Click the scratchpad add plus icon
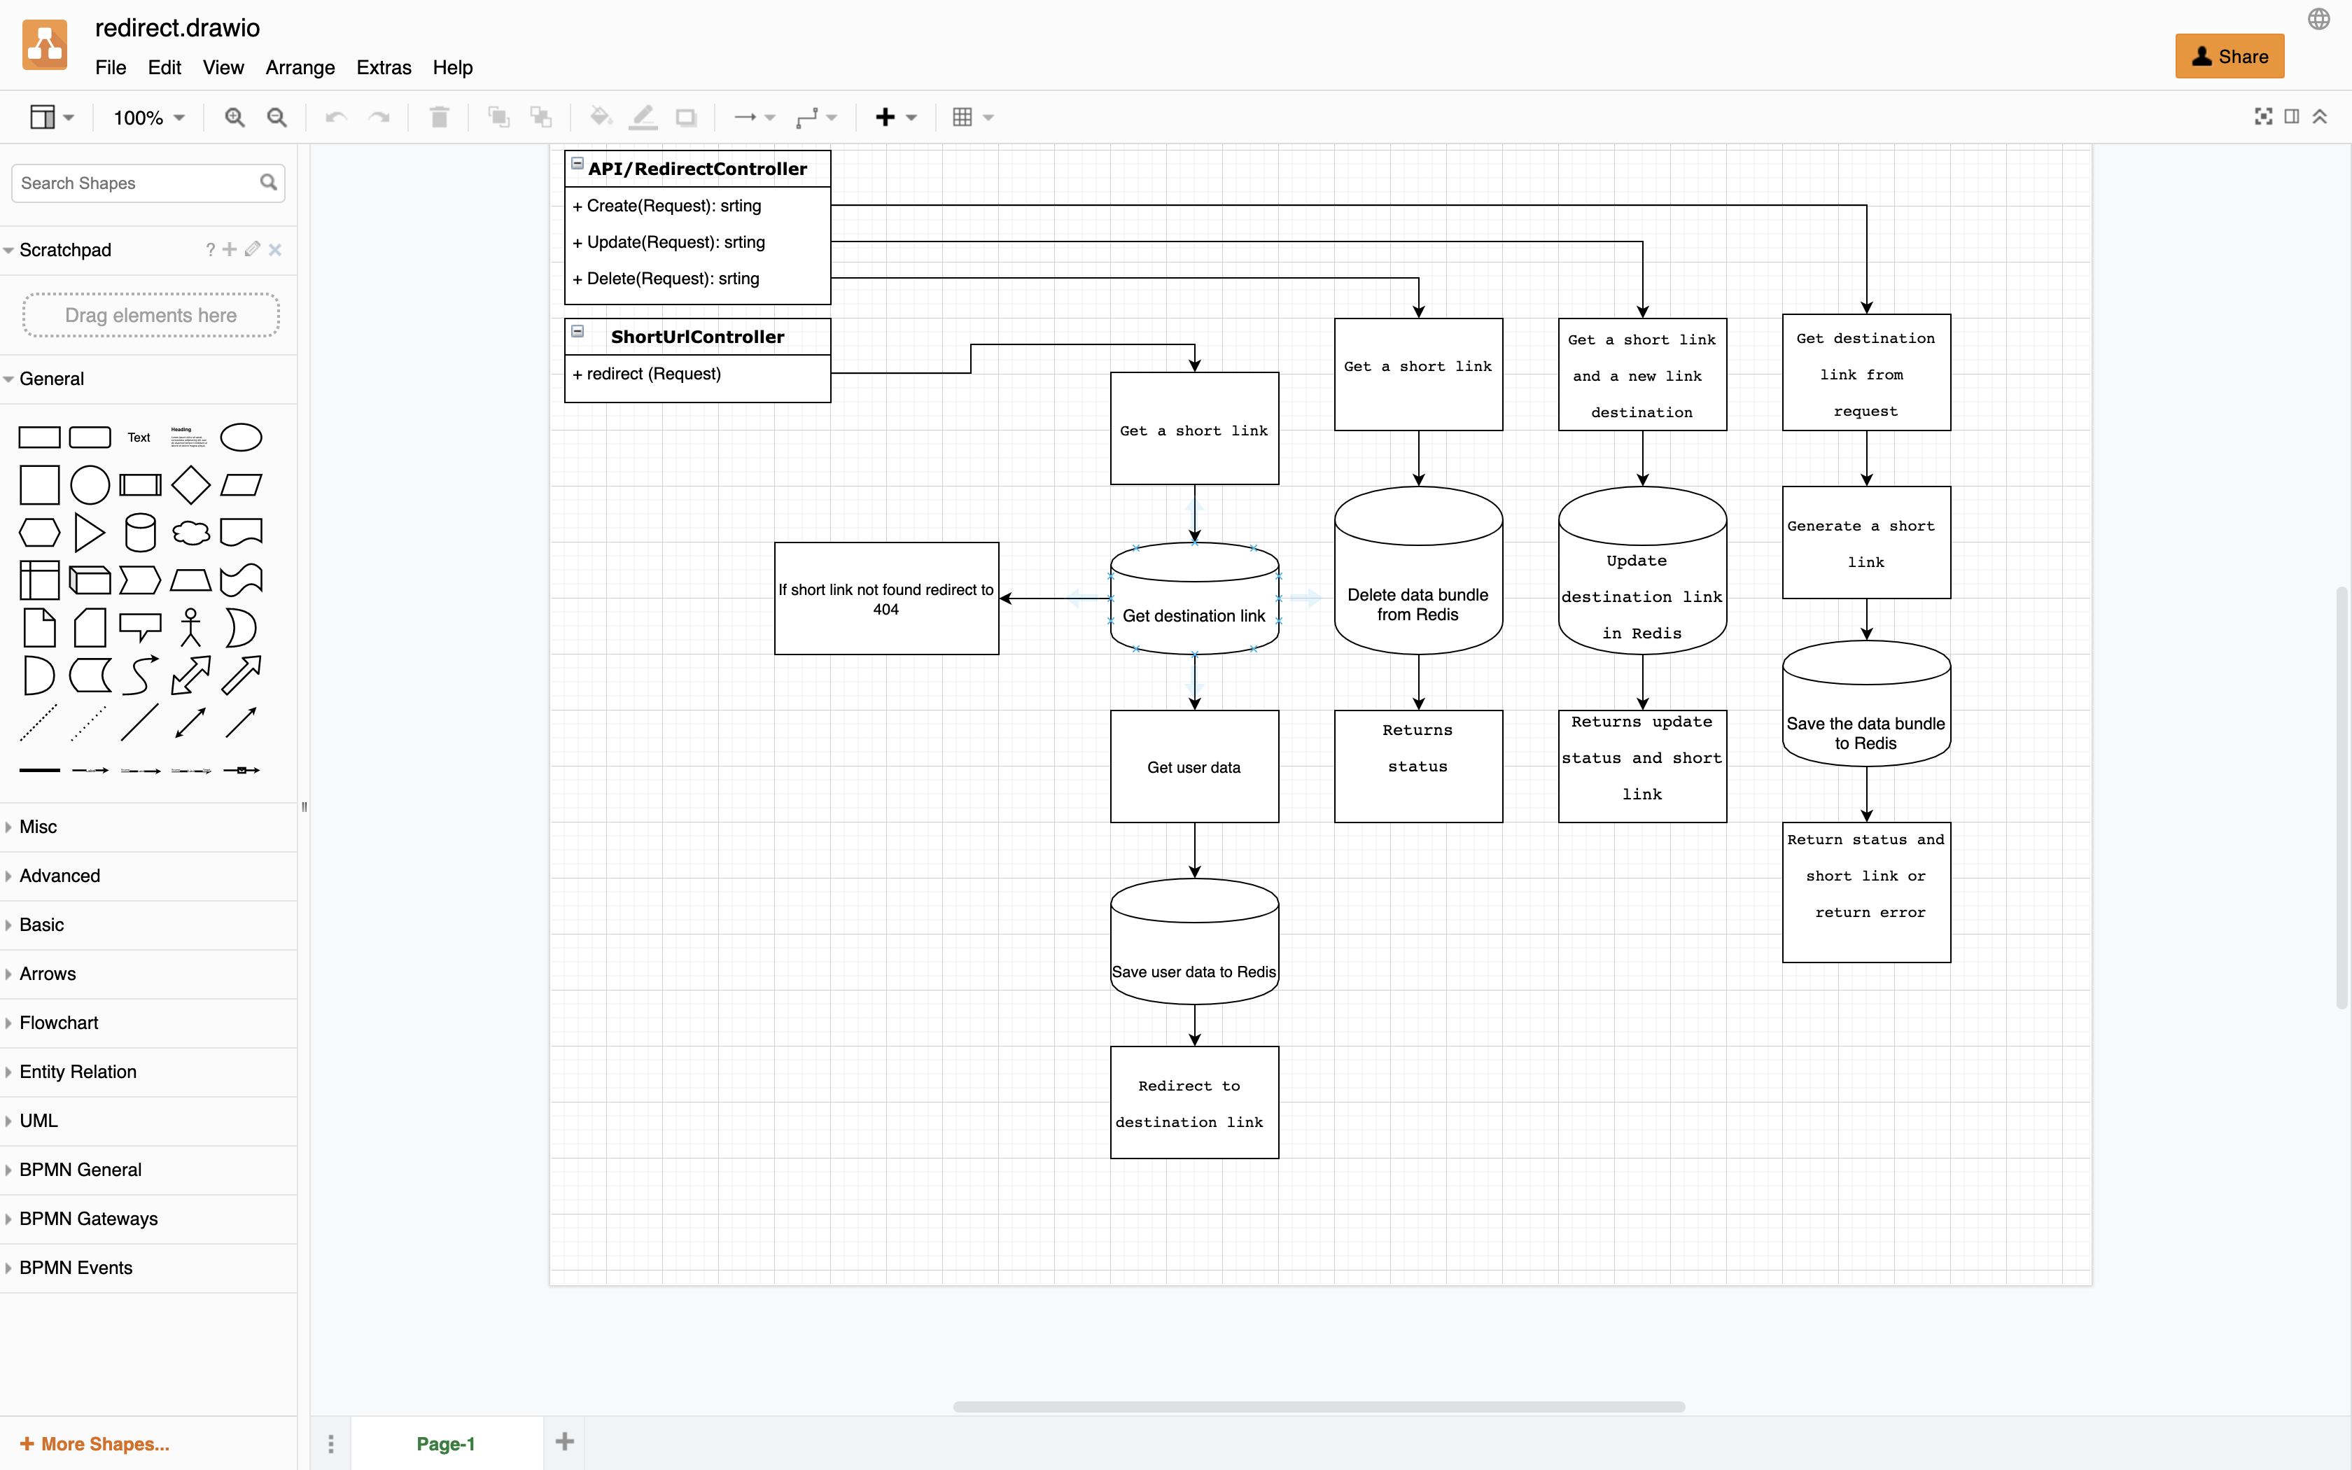Screen dimensions: 2352x1470 click(x=230, y=250)
